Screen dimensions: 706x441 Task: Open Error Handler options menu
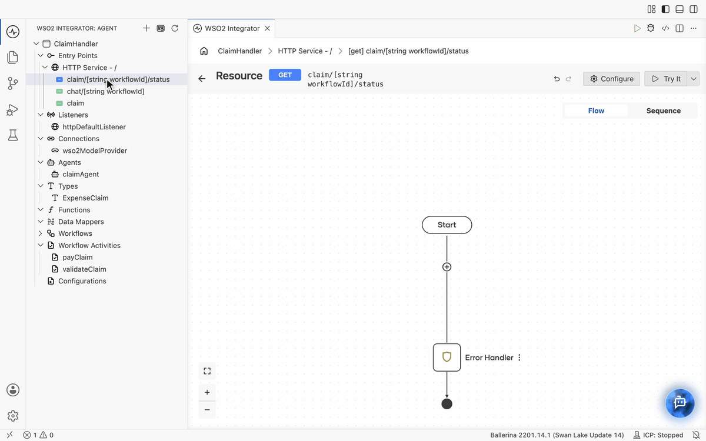point(519,358)
